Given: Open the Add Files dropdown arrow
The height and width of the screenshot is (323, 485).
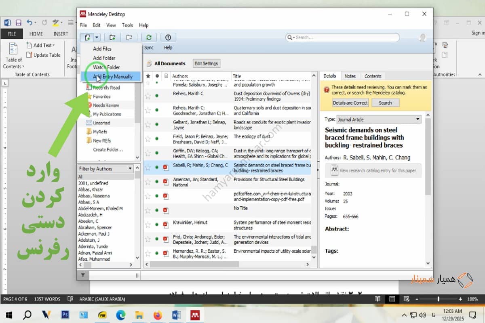Looking at the screenshot, I should (x=97, y=37).
